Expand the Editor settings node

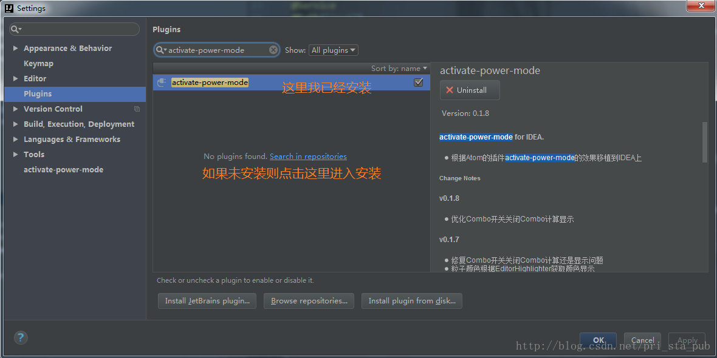[16, 78]
